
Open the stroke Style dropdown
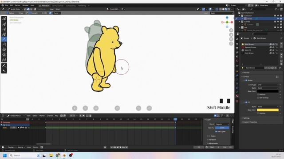click(x=268, y=88)
